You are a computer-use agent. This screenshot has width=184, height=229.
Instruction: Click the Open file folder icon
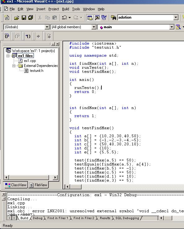coord(16,18)
